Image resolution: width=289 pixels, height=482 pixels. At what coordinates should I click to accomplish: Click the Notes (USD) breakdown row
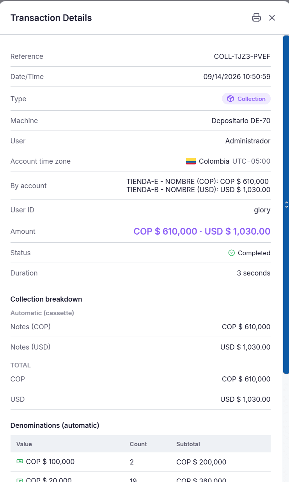[140, 347]
